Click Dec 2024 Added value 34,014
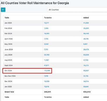Viewport: 107px width, 101px height. tap(86, 81)
